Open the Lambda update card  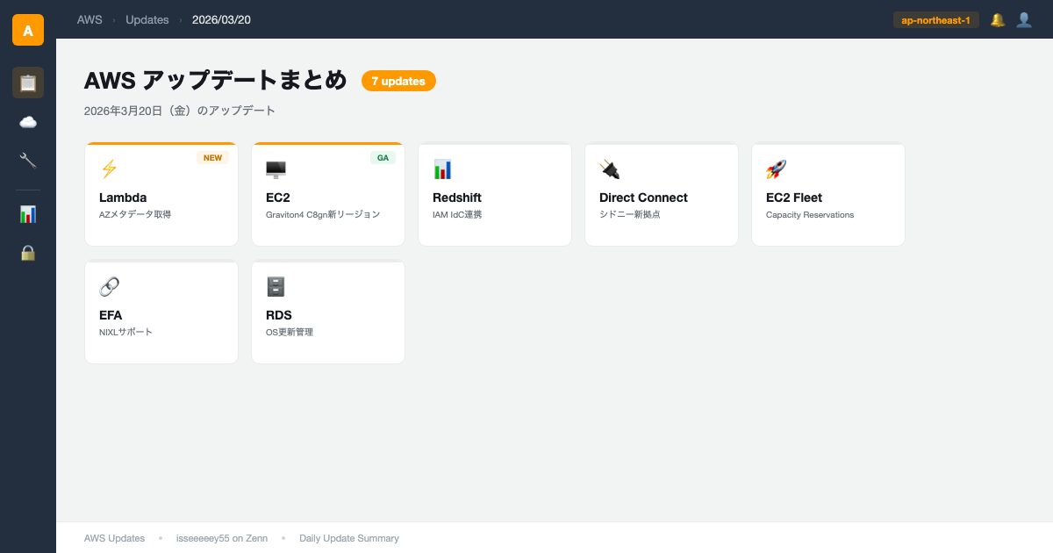(161, 195)
